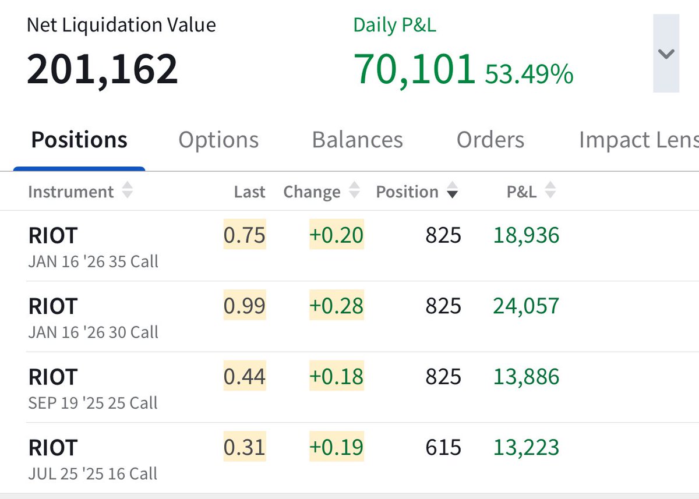The width and height of the screenshot is (699, 499).
Task: Open RIOT JUL 25 '25 16 Call row
Action: click(x=349, y=458)
